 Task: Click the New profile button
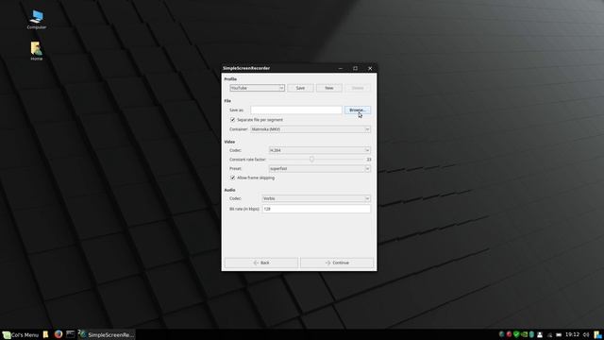329,88
